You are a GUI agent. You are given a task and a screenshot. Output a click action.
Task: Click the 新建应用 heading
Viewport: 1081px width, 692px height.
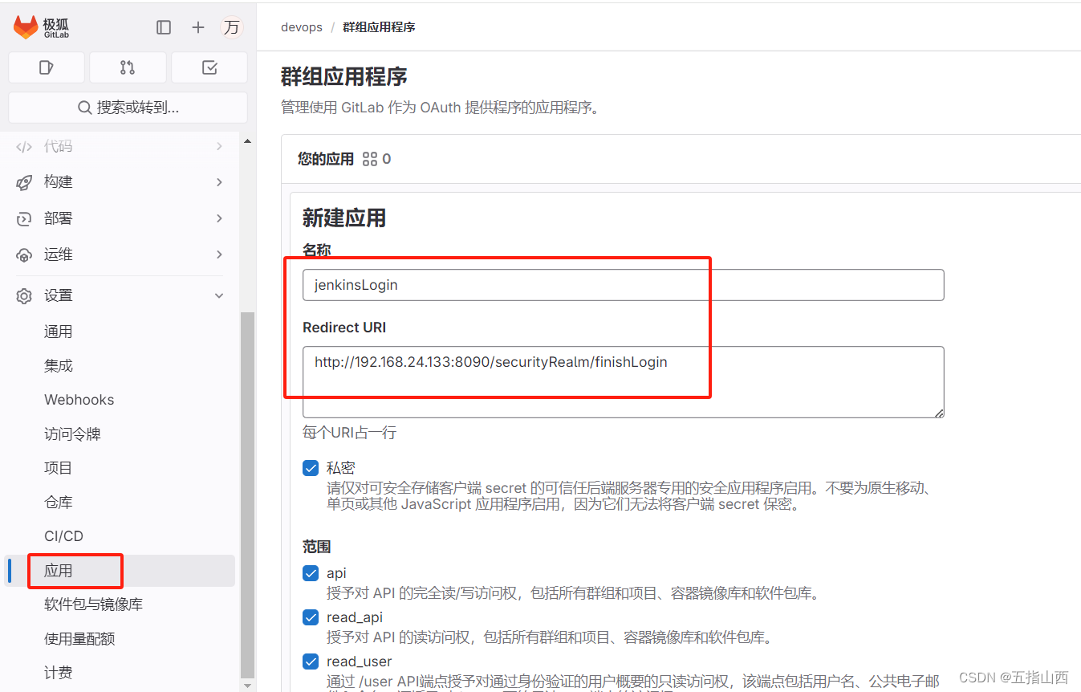[x=344, y=218]
